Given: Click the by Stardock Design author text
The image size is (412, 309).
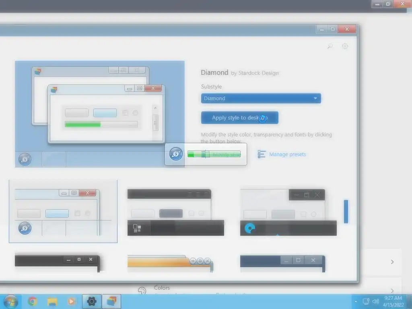Looking at the screenshot, I should coord(255,73).
